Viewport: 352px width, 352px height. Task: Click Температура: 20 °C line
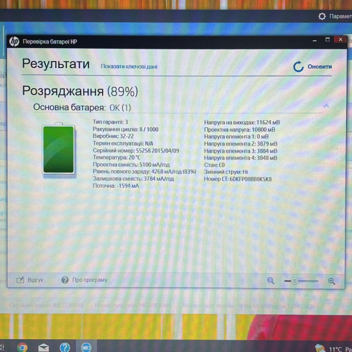click(117, 158)
